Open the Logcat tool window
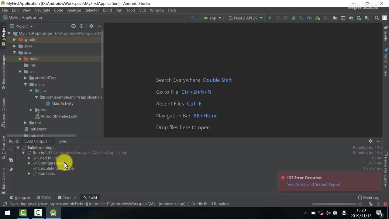 [20, 198]
